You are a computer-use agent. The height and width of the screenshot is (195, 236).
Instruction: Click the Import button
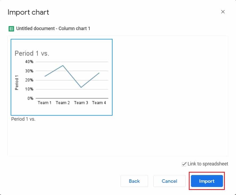point(207,181)
